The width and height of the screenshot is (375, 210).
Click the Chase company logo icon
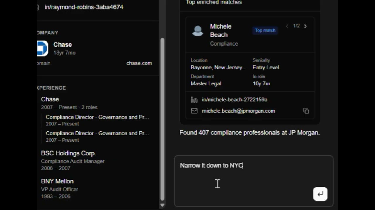click(42, 48)
